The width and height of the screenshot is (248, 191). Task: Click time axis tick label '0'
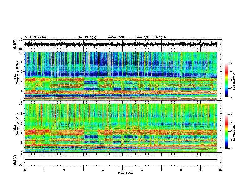coord(25,170)
